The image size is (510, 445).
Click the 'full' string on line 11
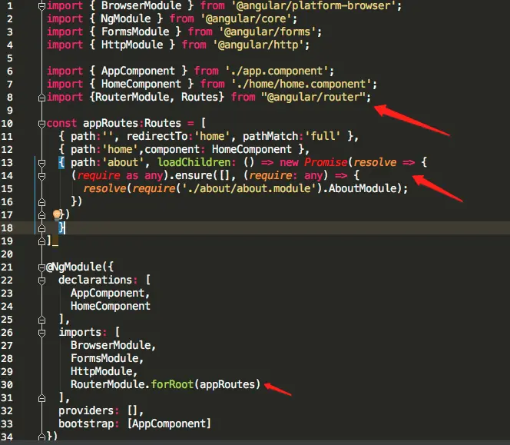tap(323, 136)
